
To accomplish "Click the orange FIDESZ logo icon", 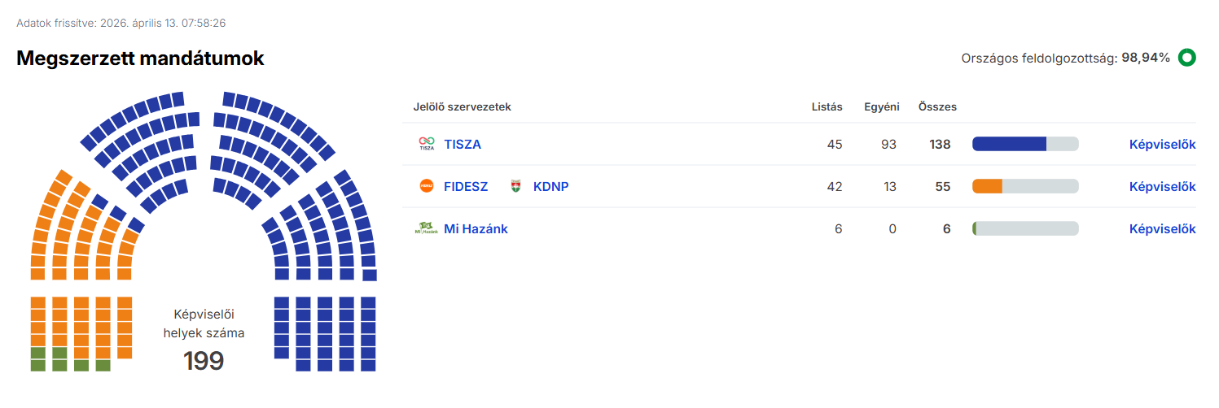I will pyautogui.click(x=427, y=186).
